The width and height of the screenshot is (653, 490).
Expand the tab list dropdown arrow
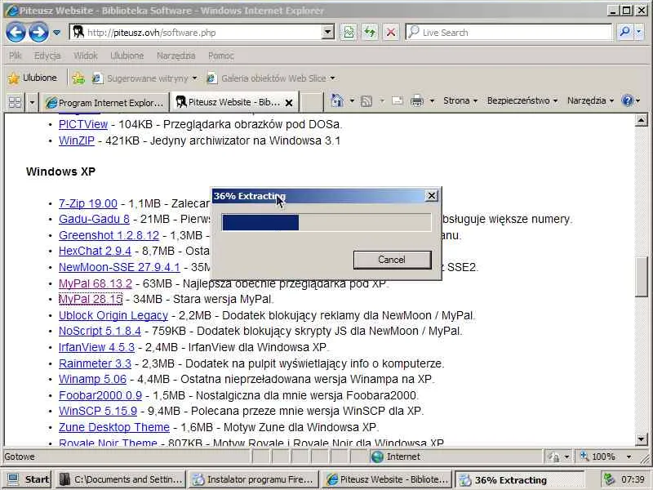point(32,102)
